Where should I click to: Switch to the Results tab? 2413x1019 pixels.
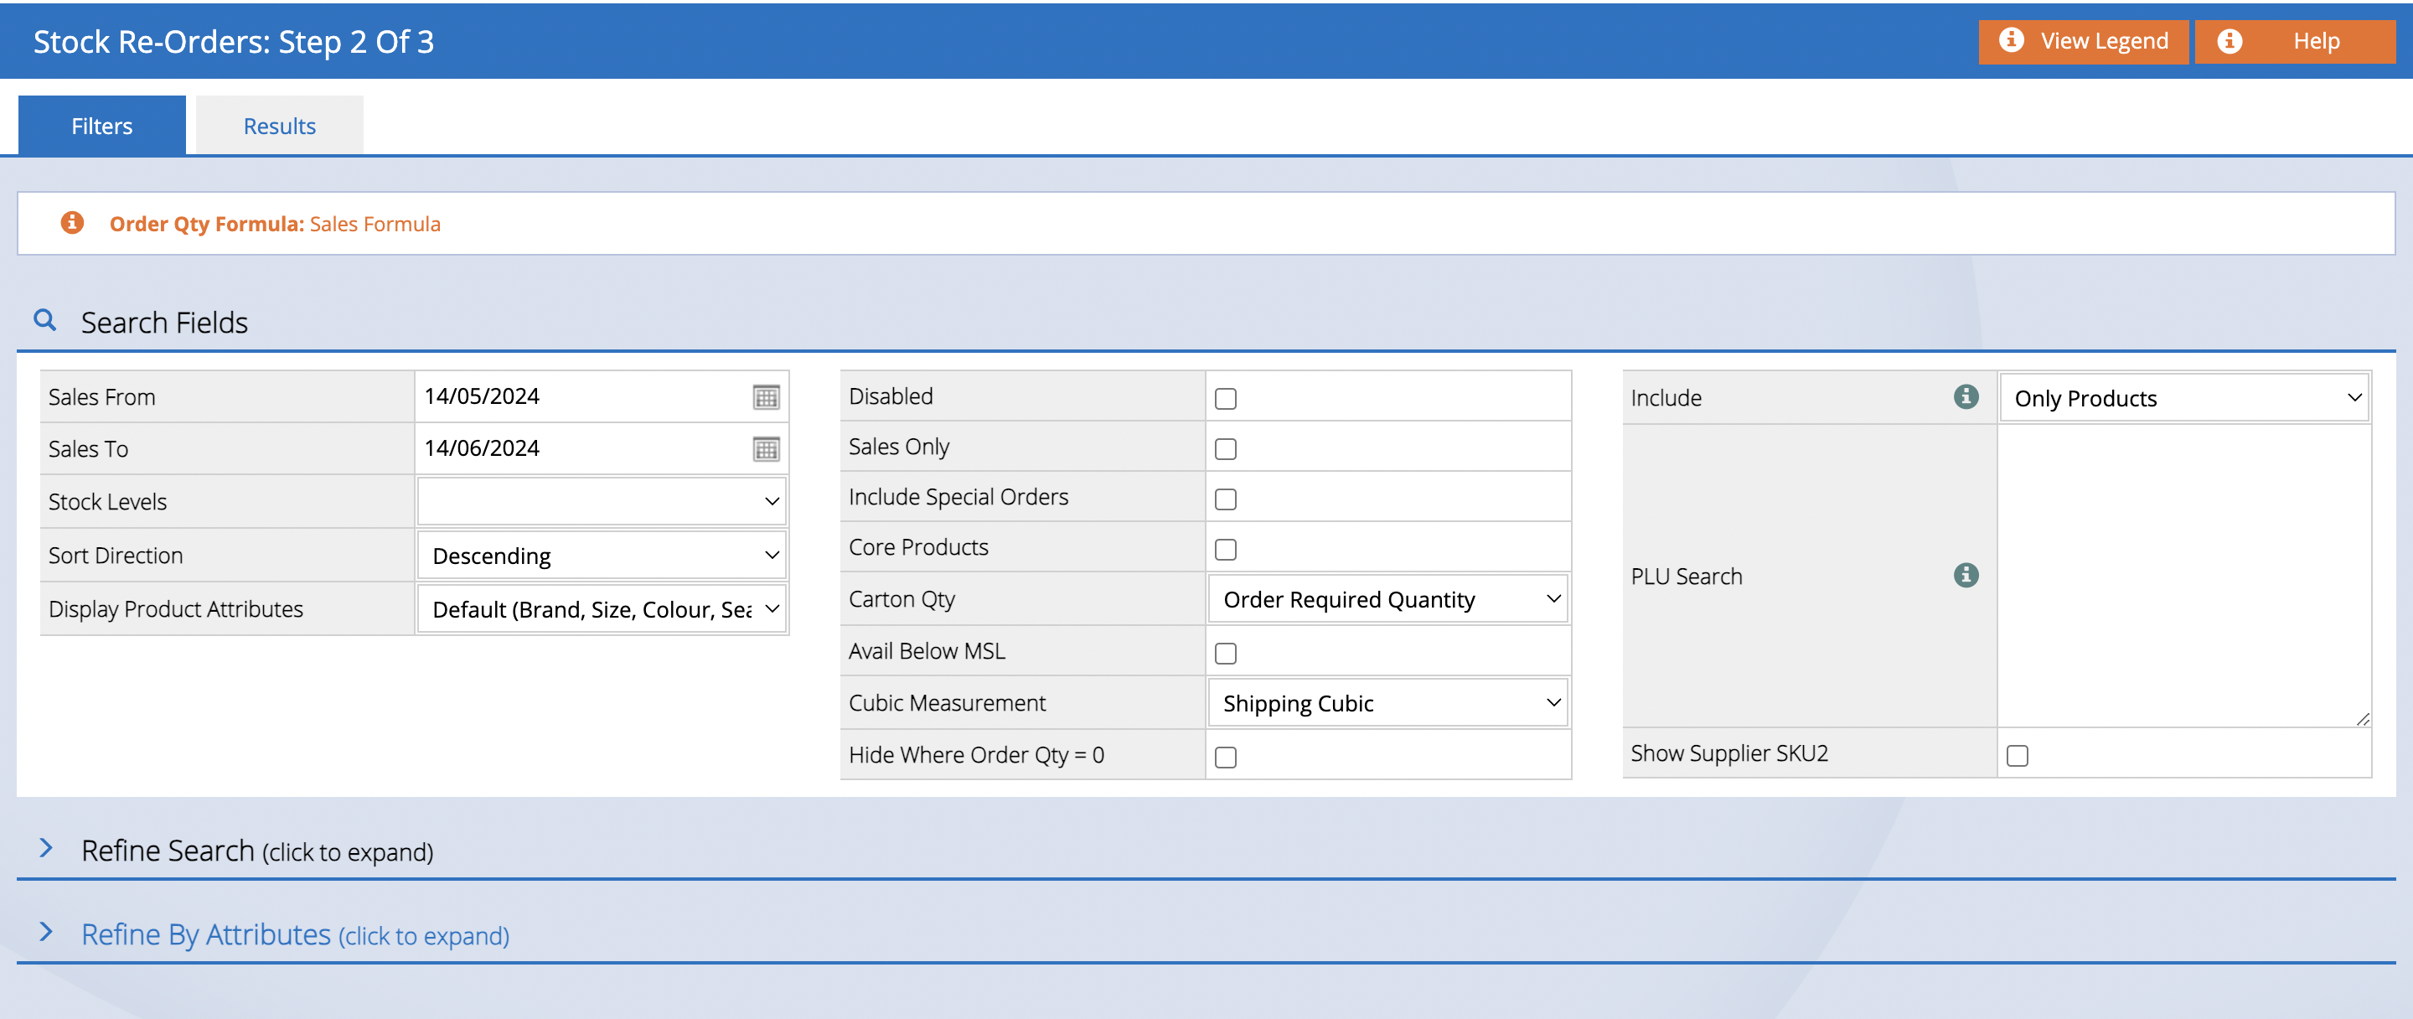pos(279,126)
